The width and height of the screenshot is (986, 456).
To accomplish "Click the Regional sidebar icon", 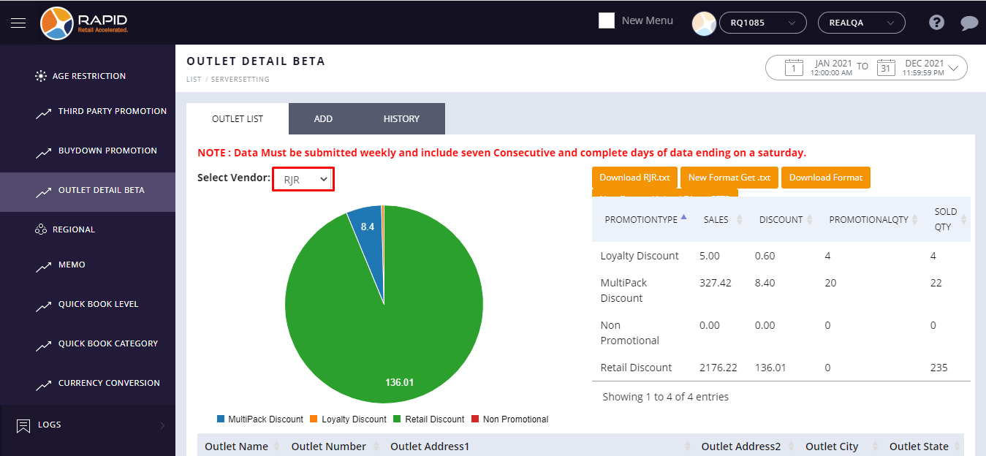I will point(41,229).
